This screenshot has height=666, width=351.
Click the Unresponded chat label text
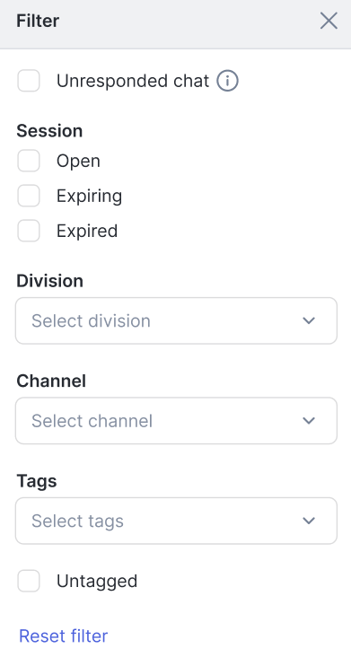(x=133, y=81)
